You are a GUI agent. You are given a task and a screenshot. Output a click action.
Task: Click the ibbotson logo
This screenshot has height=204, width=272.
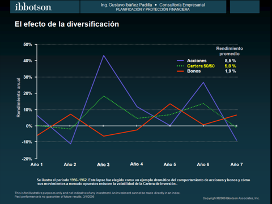pyautogui.click(x=33, y=7)
